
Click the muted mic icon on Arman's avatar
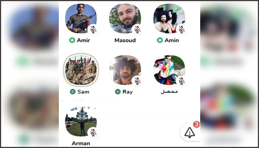click(93, 132)
